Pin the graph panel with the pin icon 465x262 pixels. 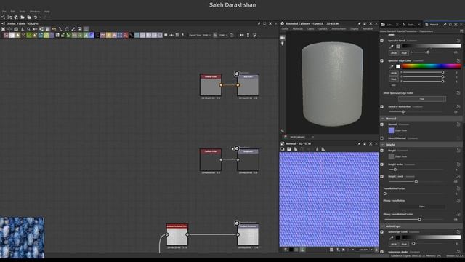click(259, 23)
